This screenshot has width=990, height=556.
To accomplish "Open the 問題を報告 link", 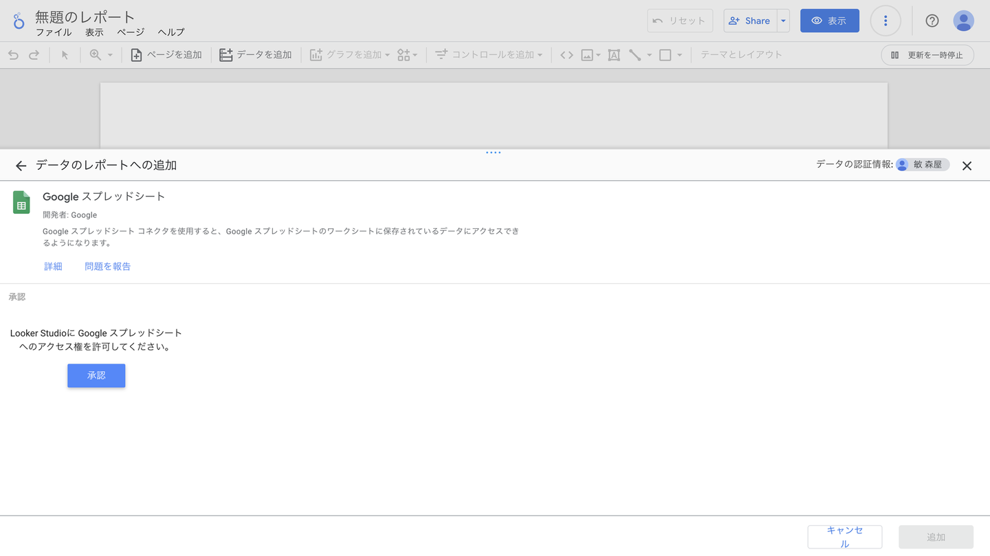I will pos(108,267).
